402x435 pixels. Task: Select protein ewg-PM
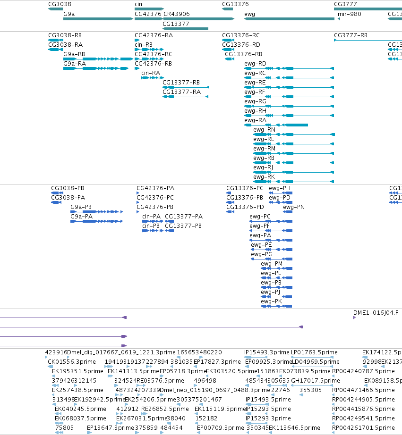point(272,264)
